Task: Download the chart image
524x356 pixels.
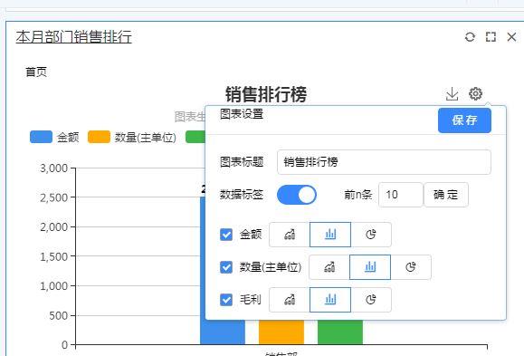Action: 453,93
